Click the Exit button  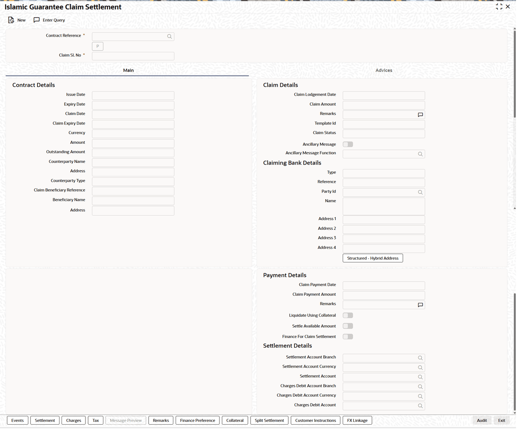click(x=502, y=421)
